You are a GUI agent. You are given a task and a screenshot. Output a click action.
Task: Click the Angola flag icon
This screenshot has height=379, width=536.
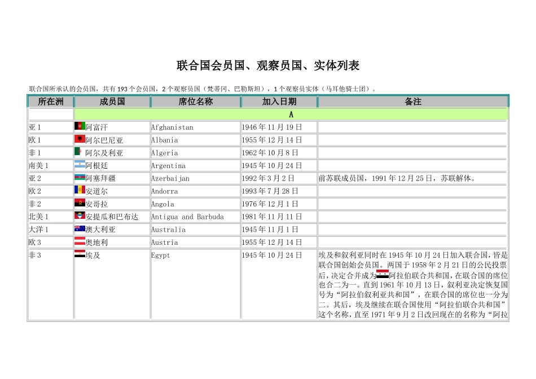coord(80,203)
